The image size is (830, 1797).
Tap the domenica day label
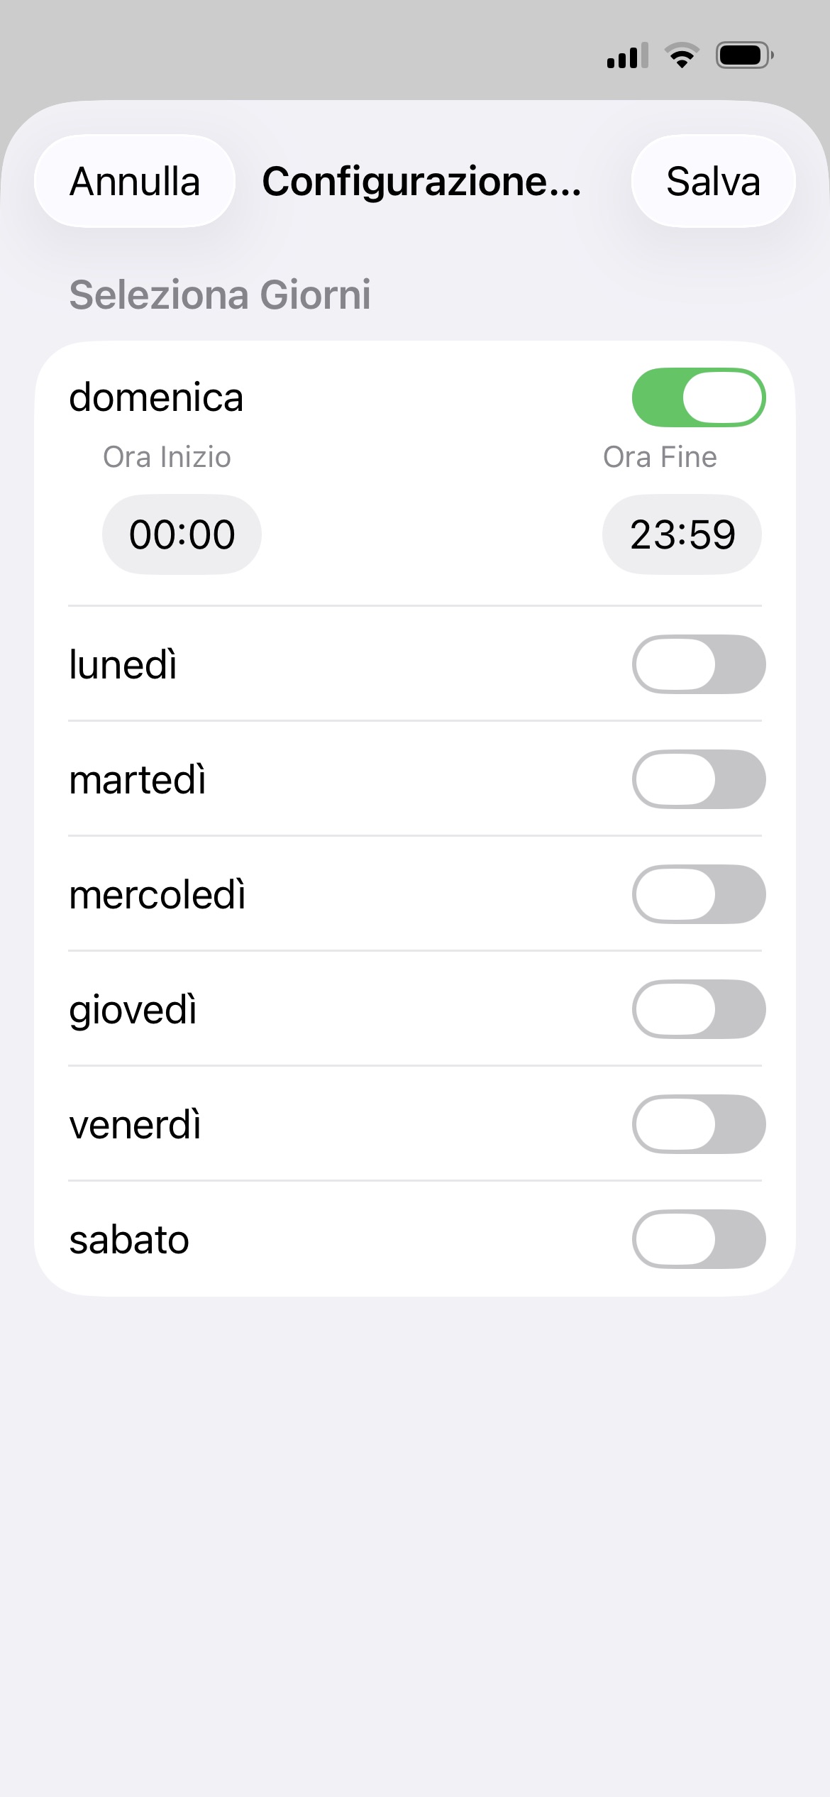(x=156, y=397)
